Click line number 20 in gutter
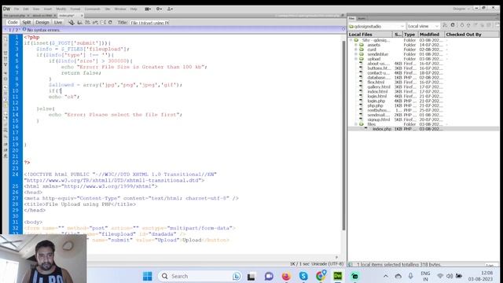This screenshot has width=503, height=283. click(x=16, y=150)
